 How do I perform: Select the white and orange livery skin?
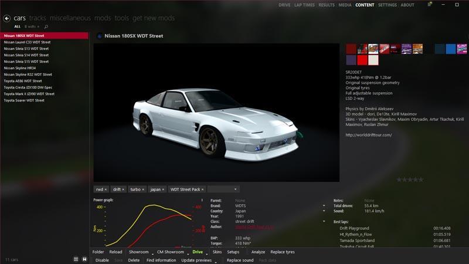click(x=373, y=49)
